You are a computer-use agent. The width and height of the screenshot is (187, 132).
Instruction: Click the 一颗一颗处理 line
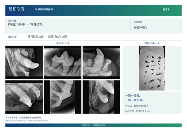click(134, 100)
